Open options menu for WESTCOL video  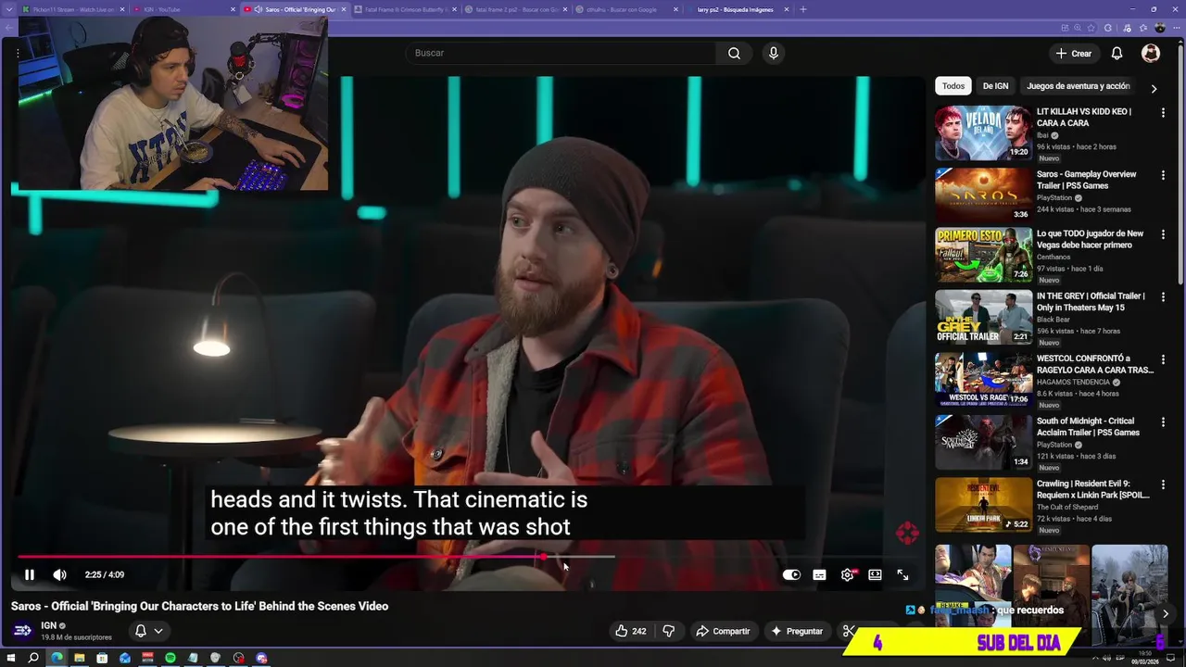coord(1163,359)
